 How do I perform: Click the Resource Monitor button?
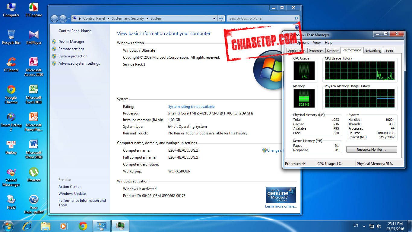coord(372,149)
